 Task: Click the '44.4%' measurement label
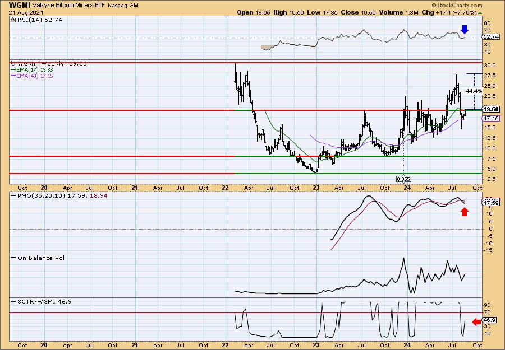tap(474, 91)
